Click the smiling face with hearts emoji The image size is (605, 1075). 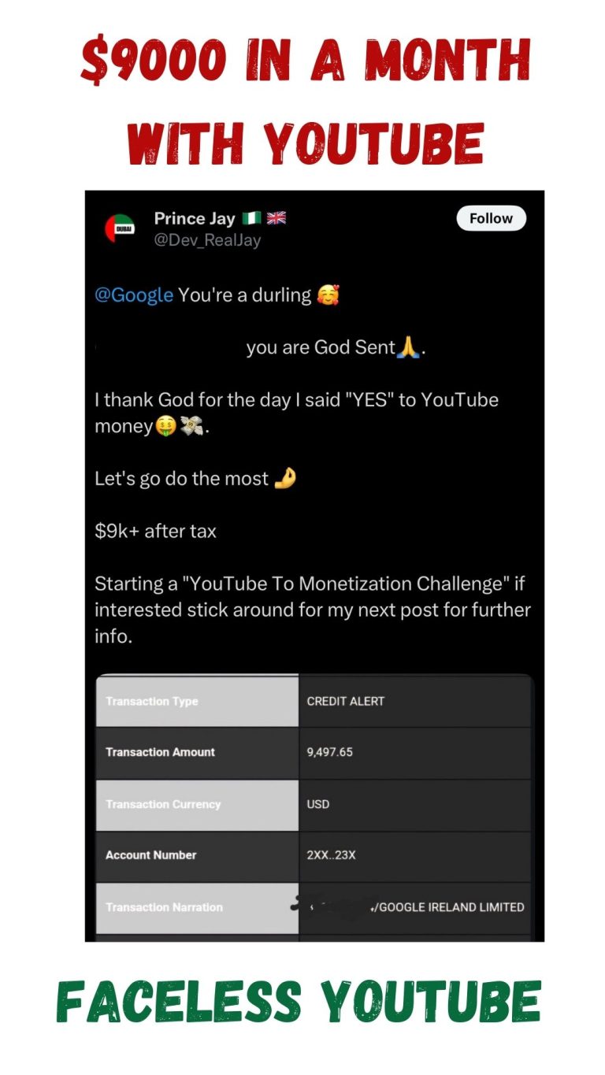point(328,295)
